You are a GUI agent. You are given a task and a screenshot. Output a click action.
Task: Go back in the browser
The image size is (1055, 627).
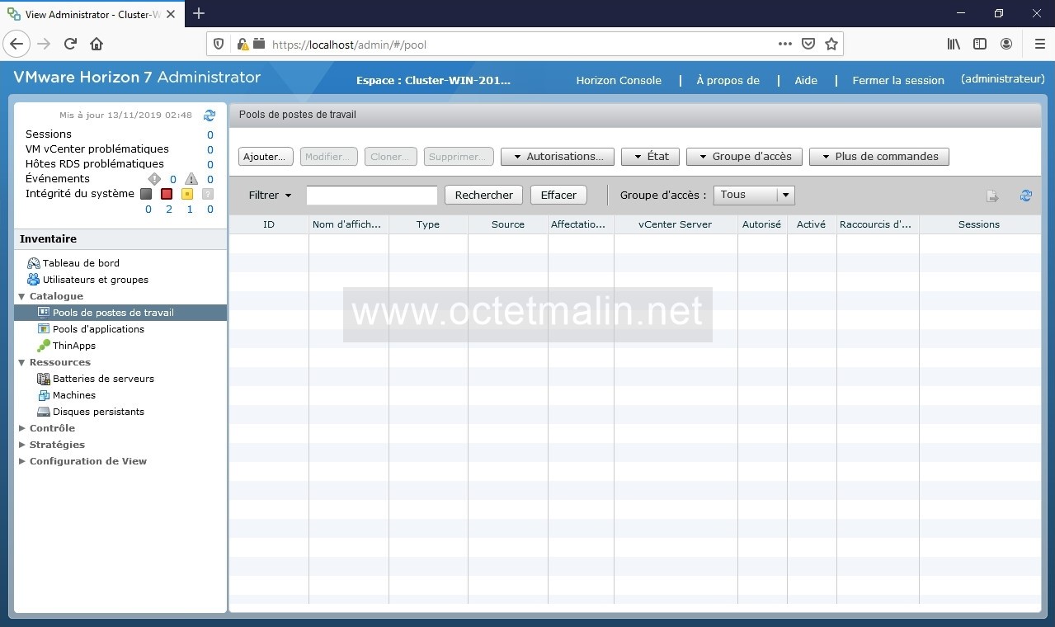pos(16,45)
